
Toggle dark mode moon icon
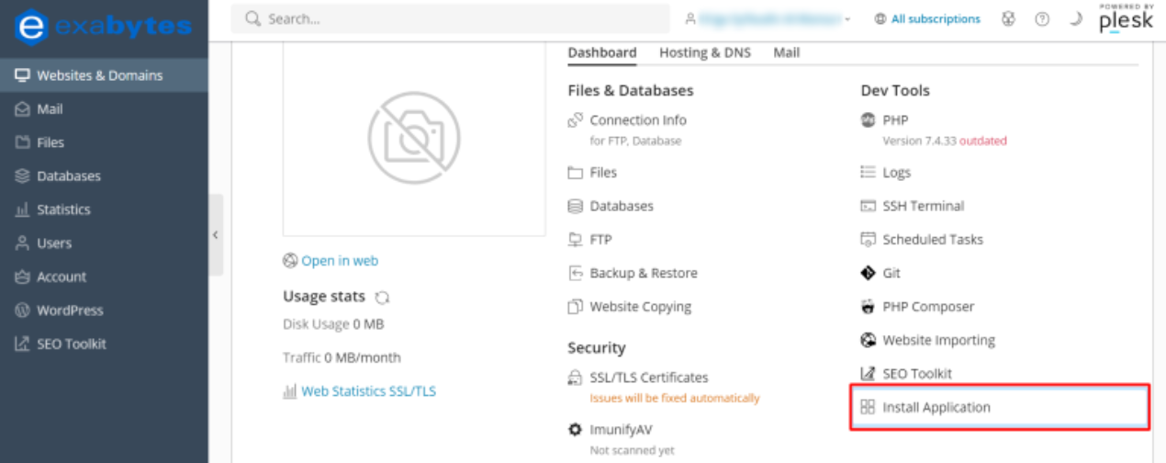tap(1075, 18)
